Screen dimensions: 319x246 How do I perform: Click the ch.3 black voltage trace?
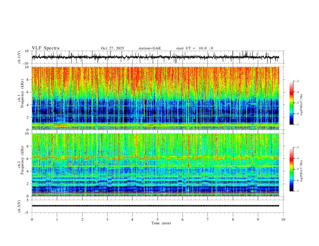coord(155,206)
